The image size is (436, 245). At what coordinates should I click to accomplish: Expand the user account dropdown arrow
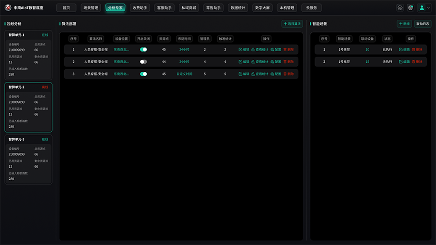tap(428, 8)
